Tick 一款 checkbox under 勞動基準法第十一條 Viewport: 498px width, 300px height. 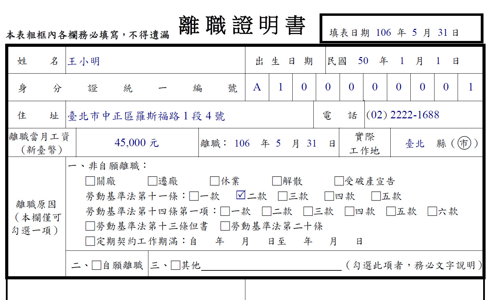194,196
